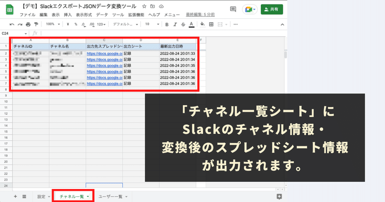The height and width of the screenshot is (202, 385).
Task: Toggle strikethrough formatting
Action: tap(183, 25)
